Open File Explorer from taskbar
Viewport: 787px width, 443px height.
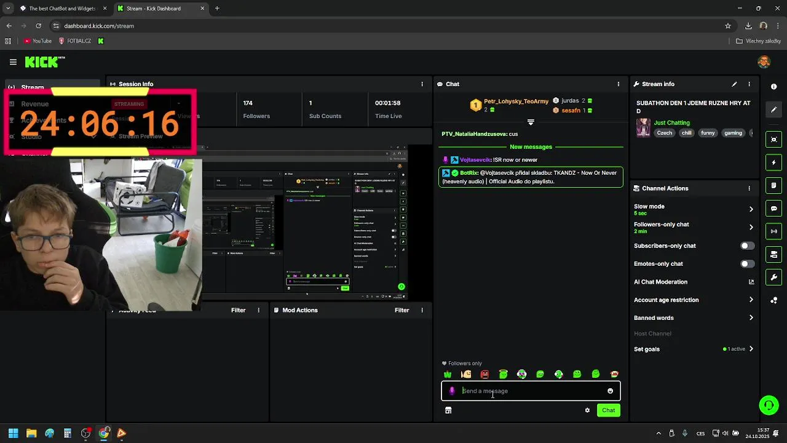31,433
